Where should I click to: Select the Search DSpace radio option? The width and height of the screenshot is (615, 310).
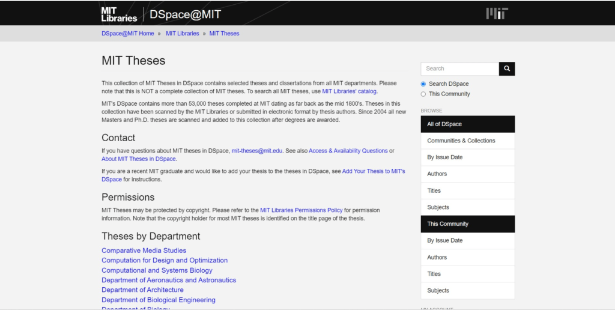coord(423,84)
